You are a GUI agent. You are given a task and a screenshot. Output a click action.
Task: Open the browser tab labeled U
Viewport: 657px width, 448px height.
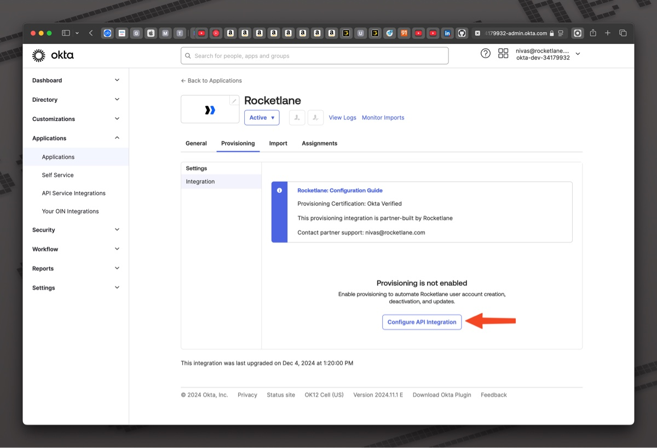(360, 33)
